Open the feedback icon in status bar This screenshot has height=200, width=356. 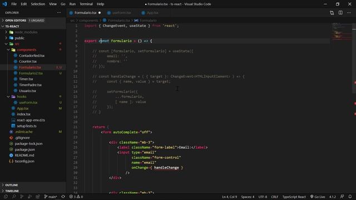point(342,197)
